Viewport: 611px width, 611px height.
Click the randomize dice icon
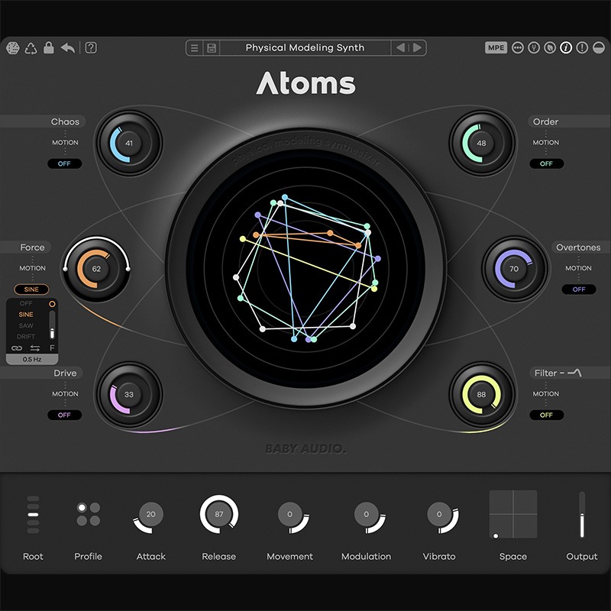pyautogui.click(x=13, y=48)
